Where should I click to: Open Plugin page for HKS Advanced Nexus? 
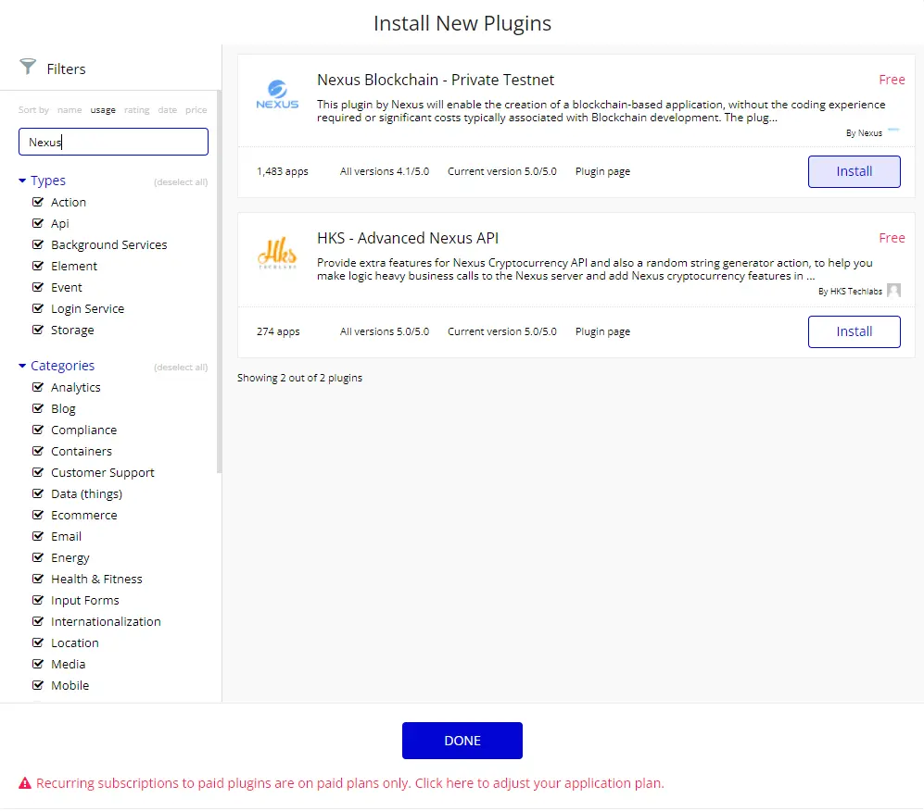[602, 331]
